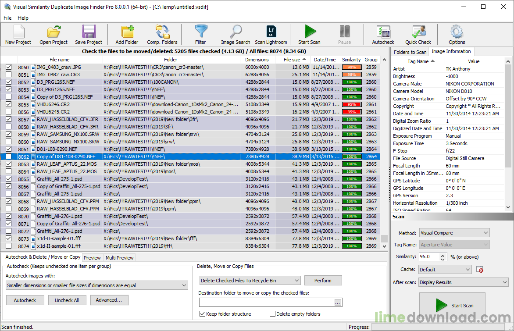The height and width of the screenshot is (331, 514).
Task: Click the app icon in the title bar
Action: tap(7, 7)
